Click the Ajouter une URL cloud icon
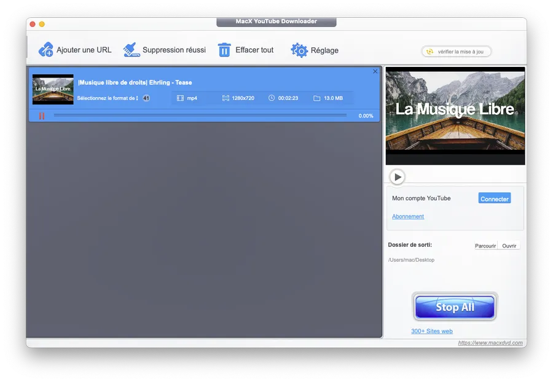This screenshot has width=553, height=382. [46, 50]
